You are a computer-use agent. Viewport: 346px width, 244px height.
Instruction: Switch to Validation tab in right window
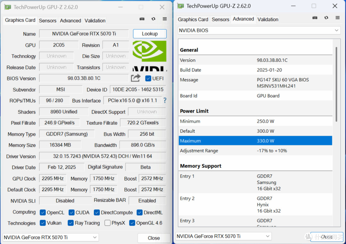click(268, 20)
